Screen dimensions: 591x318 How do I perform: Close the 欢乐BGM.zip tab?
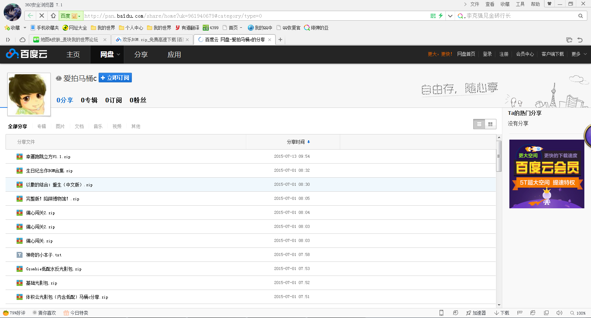coord(187,40)
